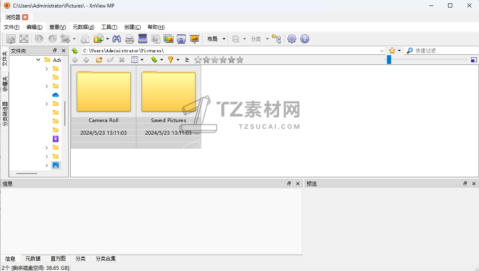The image size is (479, 271).
Task: Switch to fullscreen view mode
Action: point(24,39)
